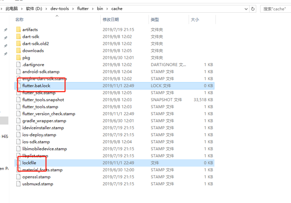Image resolution: width=291 pixels, height=203 pixels.
Task: Sort by 类型 column header
Action: pos(155,20)
